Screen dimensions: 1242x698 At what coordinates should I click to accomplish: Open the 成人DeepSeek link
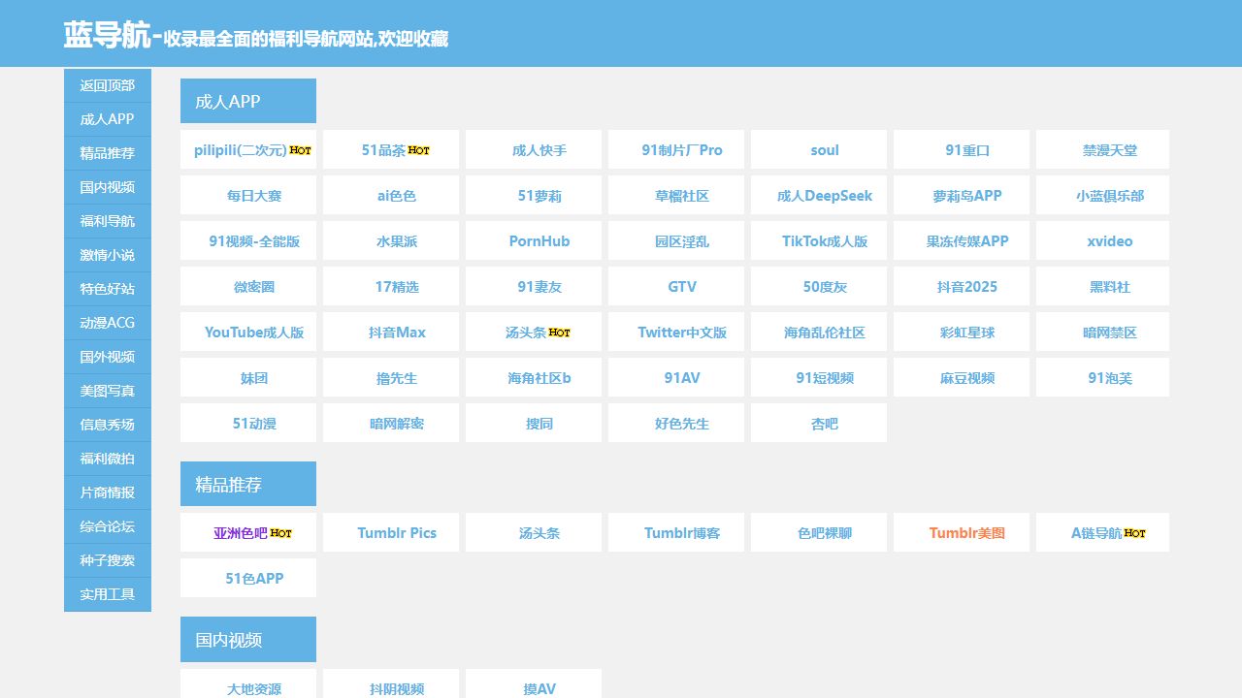[825, 196]
